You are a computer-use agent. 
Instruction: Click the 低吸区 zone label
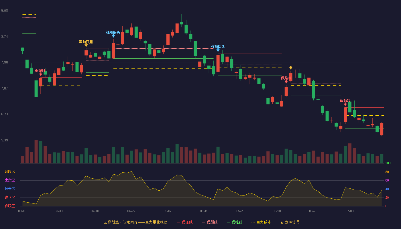pos(10,206)
